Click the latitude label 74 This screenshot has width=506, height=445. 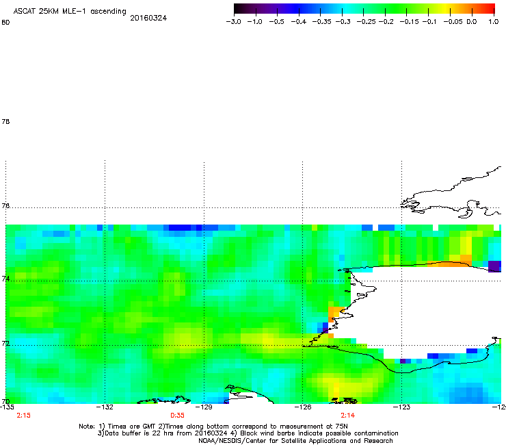[5, 279]
